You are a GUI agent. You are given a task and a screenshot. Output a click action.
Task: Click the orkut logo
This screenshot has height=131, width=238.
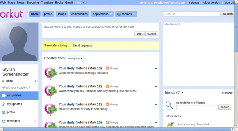click(x=12, y=14)
